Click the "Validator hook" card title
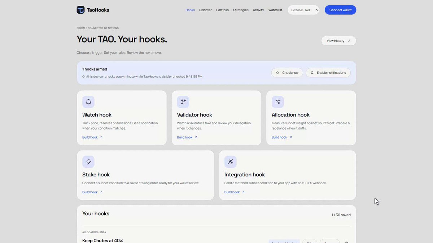This screenshot has width=433, height=243. pyautogui.click(x=194, y=115)
